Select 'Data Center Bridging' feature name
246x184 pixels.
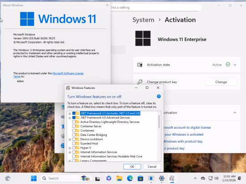pyautogui.click(x=93, y=135)
